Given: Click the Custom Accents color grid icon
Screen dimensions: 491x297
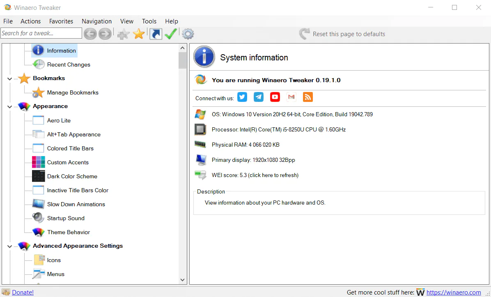Looking at the screenshot, I should 39,162.
